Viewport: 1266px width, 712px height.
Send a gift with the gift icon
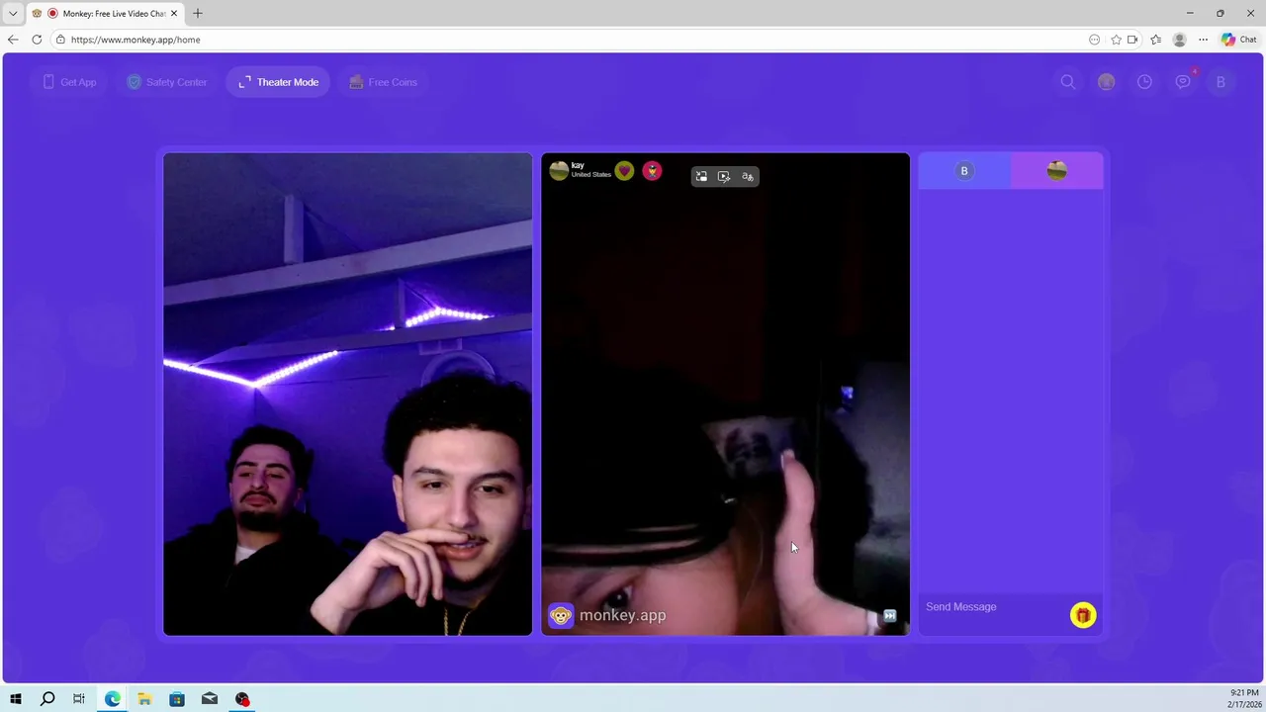tap(1083, 615)
